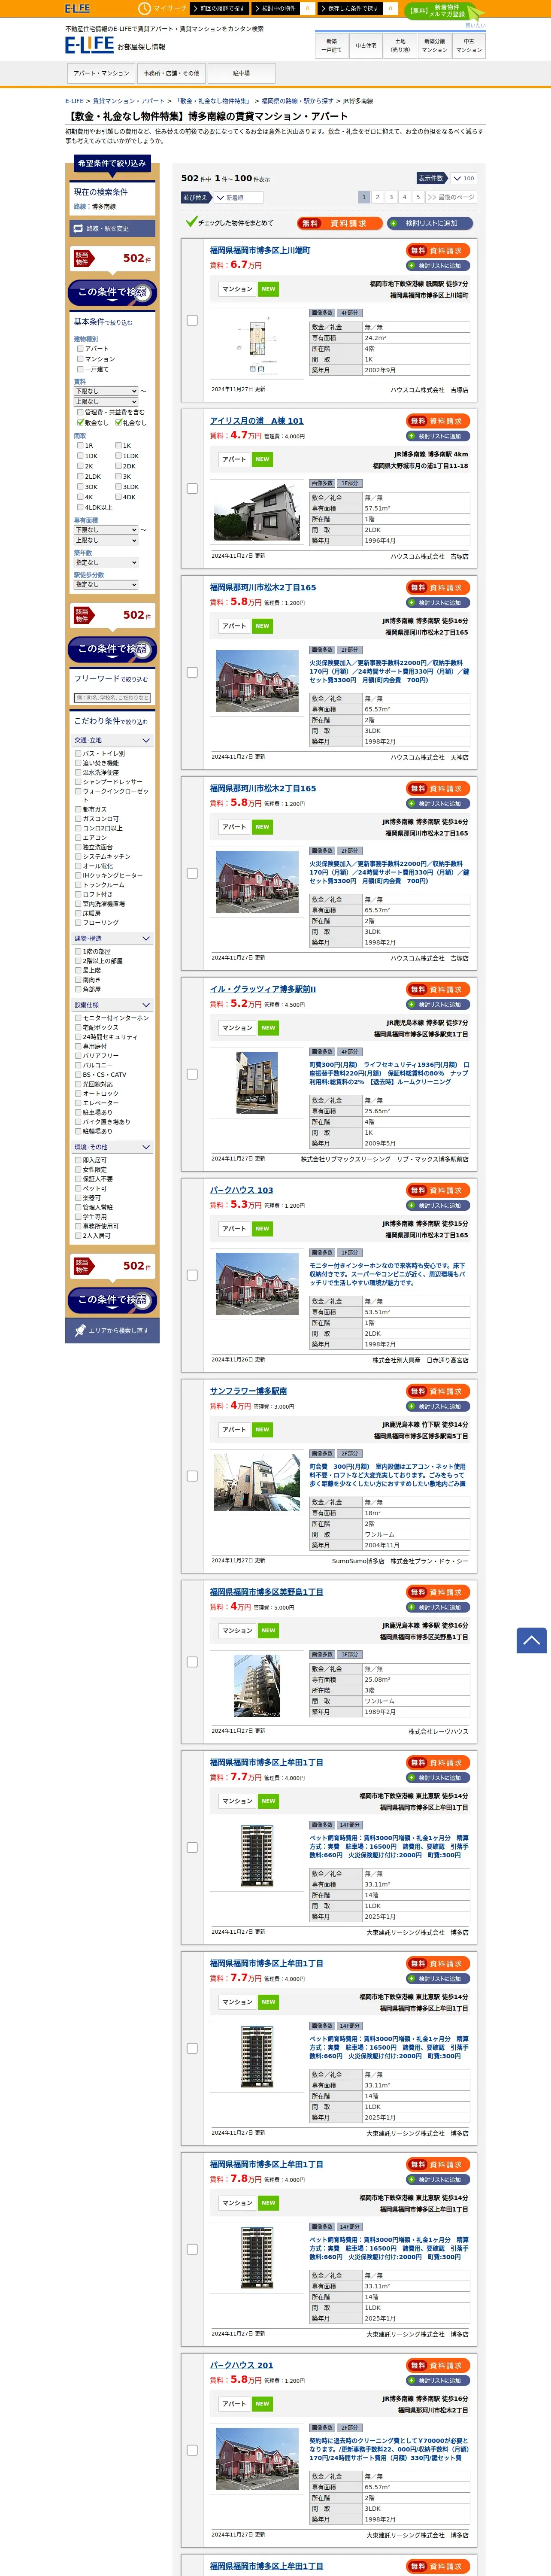Add 上川端町 listing to 検討リスト
Viewport: 551px width, 2576px height.
pos(439,266)
